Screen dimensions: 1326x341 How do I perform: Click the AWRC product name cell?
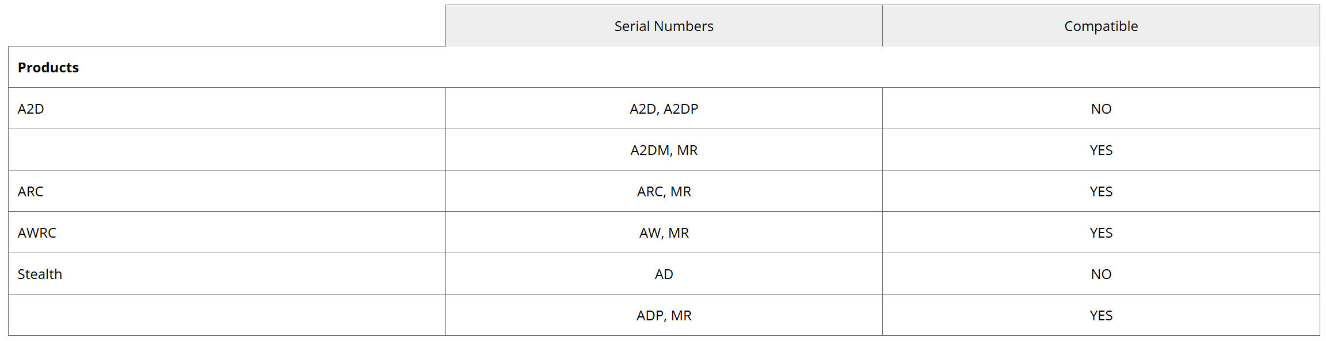tap(37, 233)
